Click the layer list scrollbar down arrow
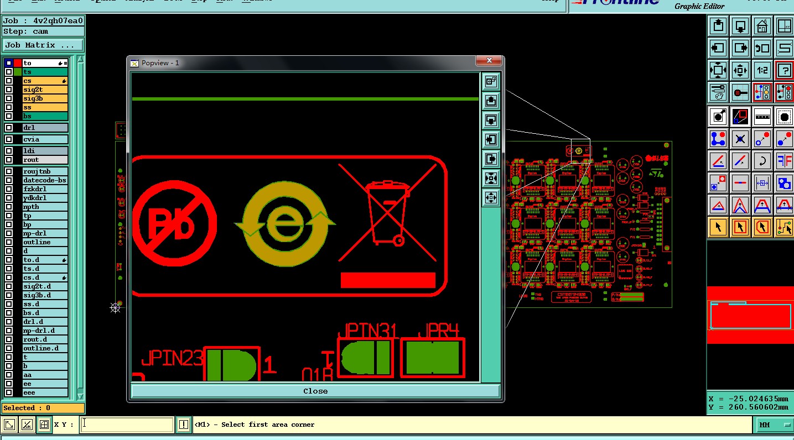The width and height of the screenshot is (794, 440). click(81, 396)
